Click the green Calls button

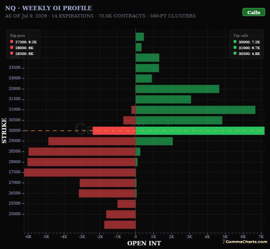(254, 12)
